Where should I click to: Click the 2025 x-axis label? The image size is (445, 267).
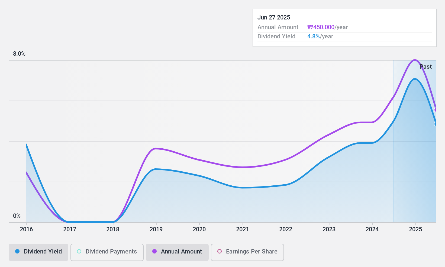[x=415, y=229]
